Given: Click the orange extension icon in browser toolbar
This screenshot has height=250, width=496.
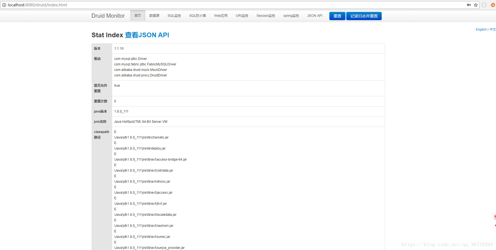Looking at the screenshot, I should click(x=493, y=5).
